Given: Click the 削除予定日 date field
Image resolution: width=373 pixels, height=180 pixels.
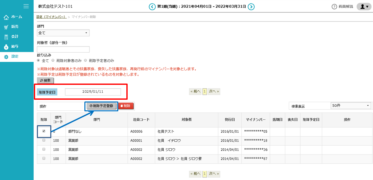Looking at the screenshot, I should 93,92.
